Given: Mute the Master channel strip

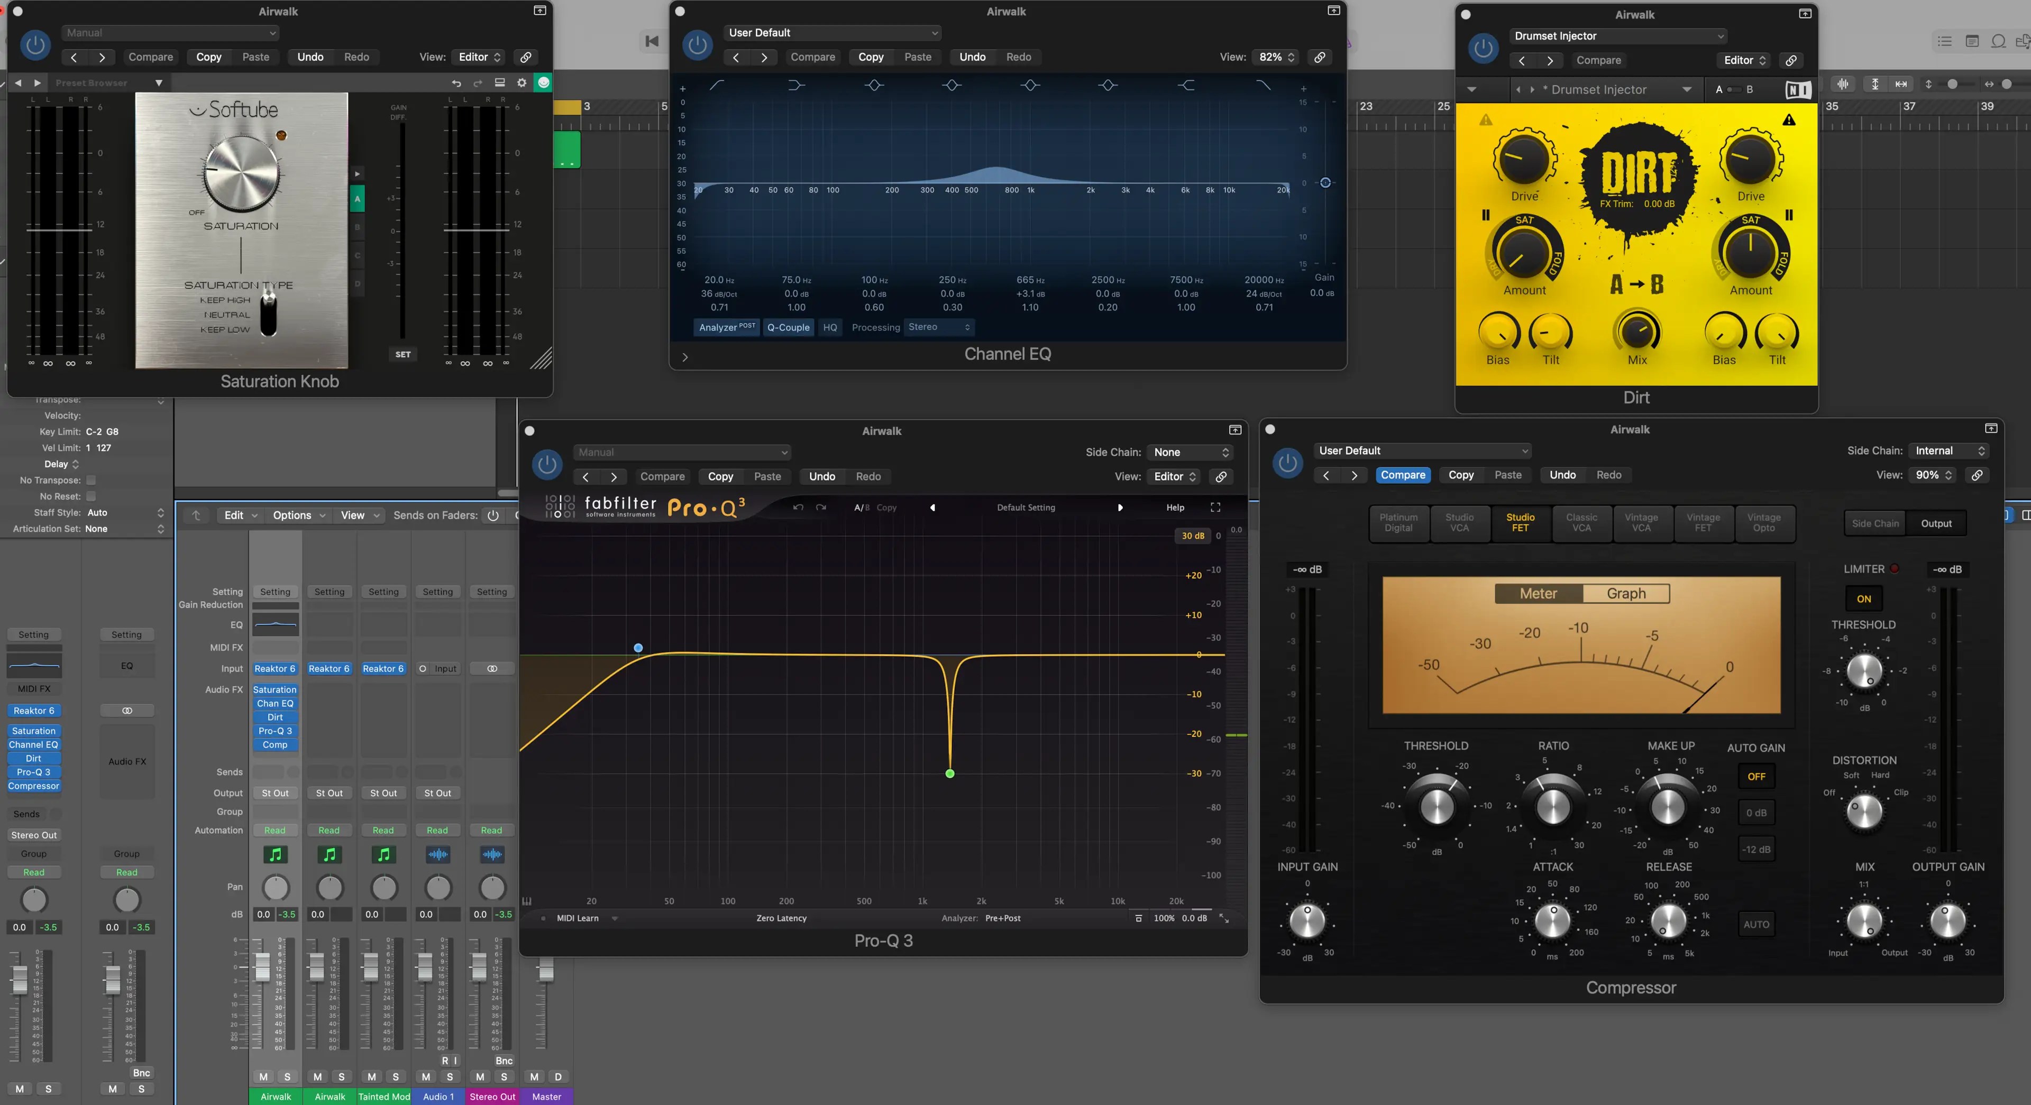Looking at the screenshot, I should [535, 1078].
